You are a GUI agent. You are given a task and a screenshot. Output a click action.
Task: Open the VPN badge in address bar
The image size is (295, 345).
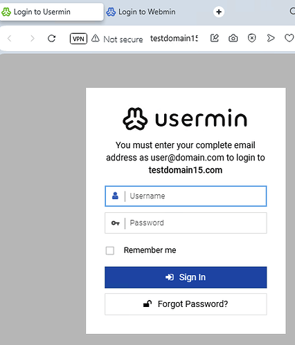pos(78,39)
